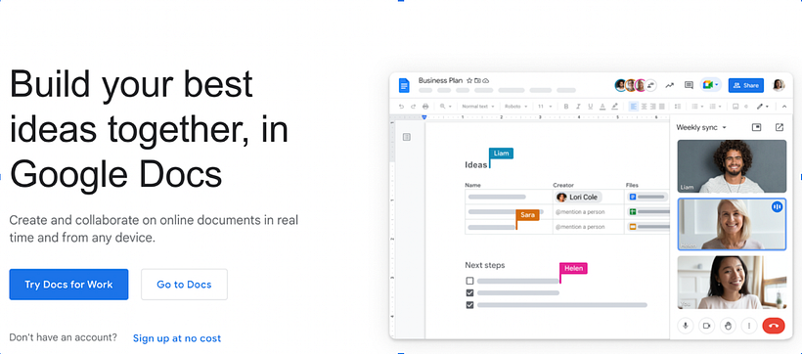
Task: Open the font size 11 dropdown
Action: [545, 107]
